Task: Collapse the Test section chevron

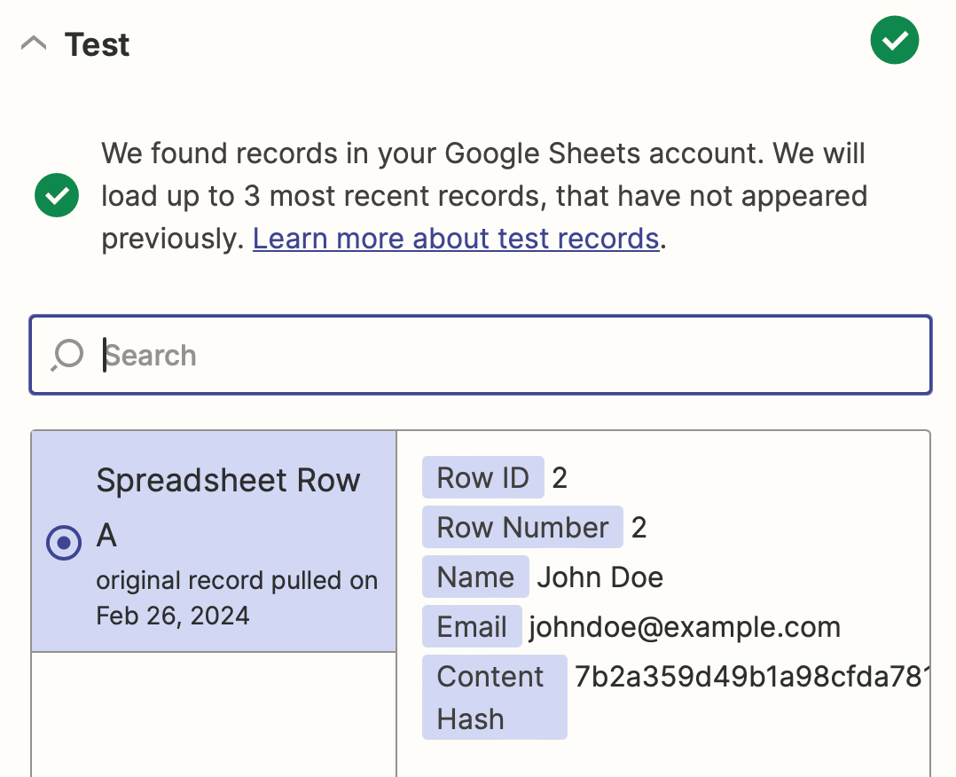Action: [34, 44]
